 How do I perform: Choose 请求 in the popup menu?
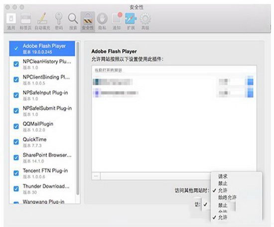pyautogui.click(x=223, y=177)
